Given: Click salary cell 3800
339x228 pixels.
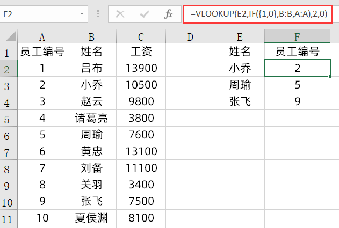Looking at the screenshot, I should 141,118.
